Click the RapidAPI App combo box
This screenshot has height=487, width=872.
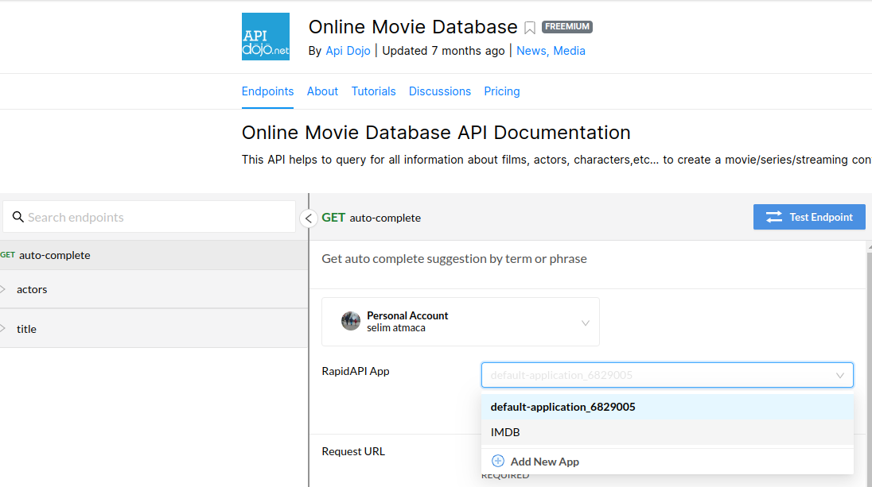[668, 375]
